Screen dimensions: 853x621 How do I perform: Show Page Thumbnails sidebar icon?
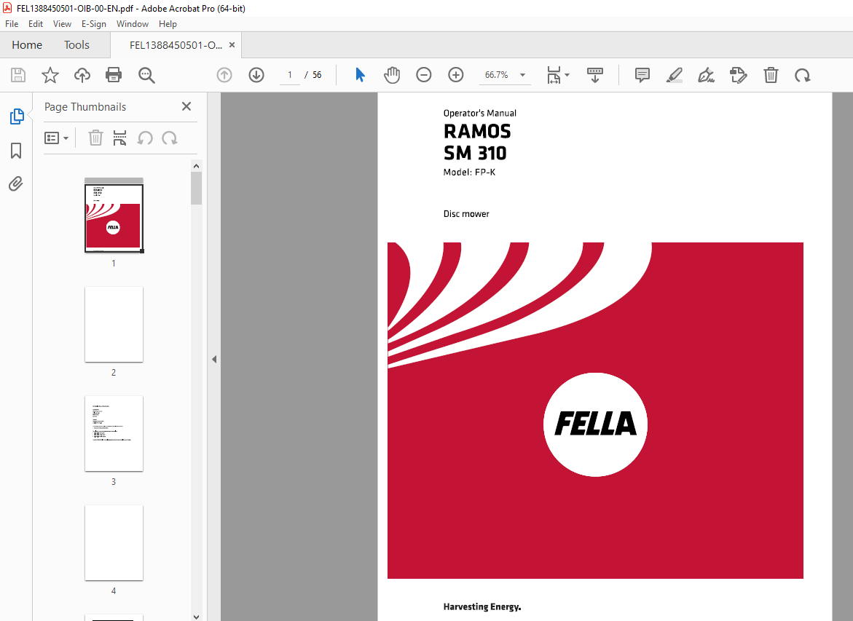17,116
